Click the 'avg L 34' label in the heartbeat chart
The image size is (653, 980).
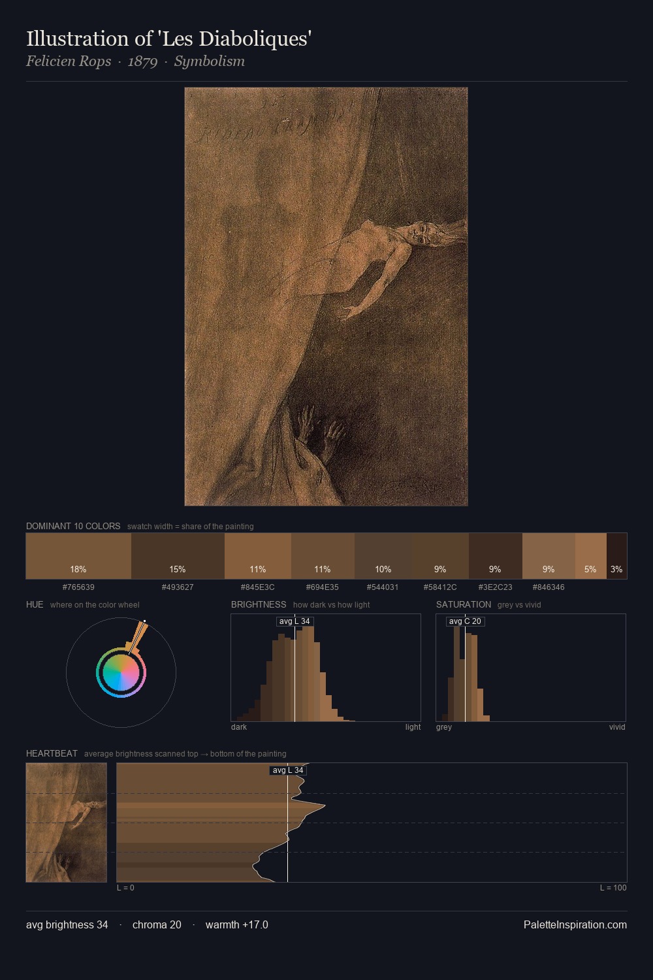pos(288,770)
